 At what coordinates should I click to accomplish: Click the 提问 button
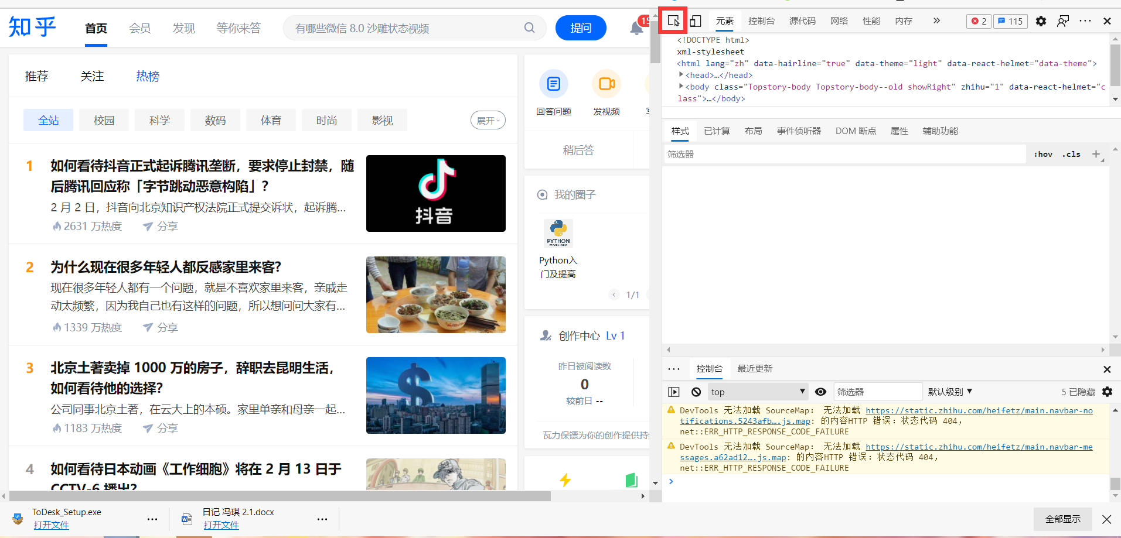(x=581, y=28)
